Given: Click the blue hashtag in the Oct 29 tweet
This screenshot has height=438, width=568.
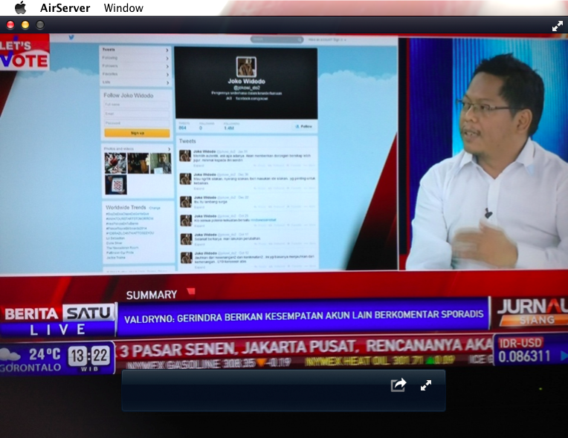Looking at the screenshot, I should [x=263, y=220].
